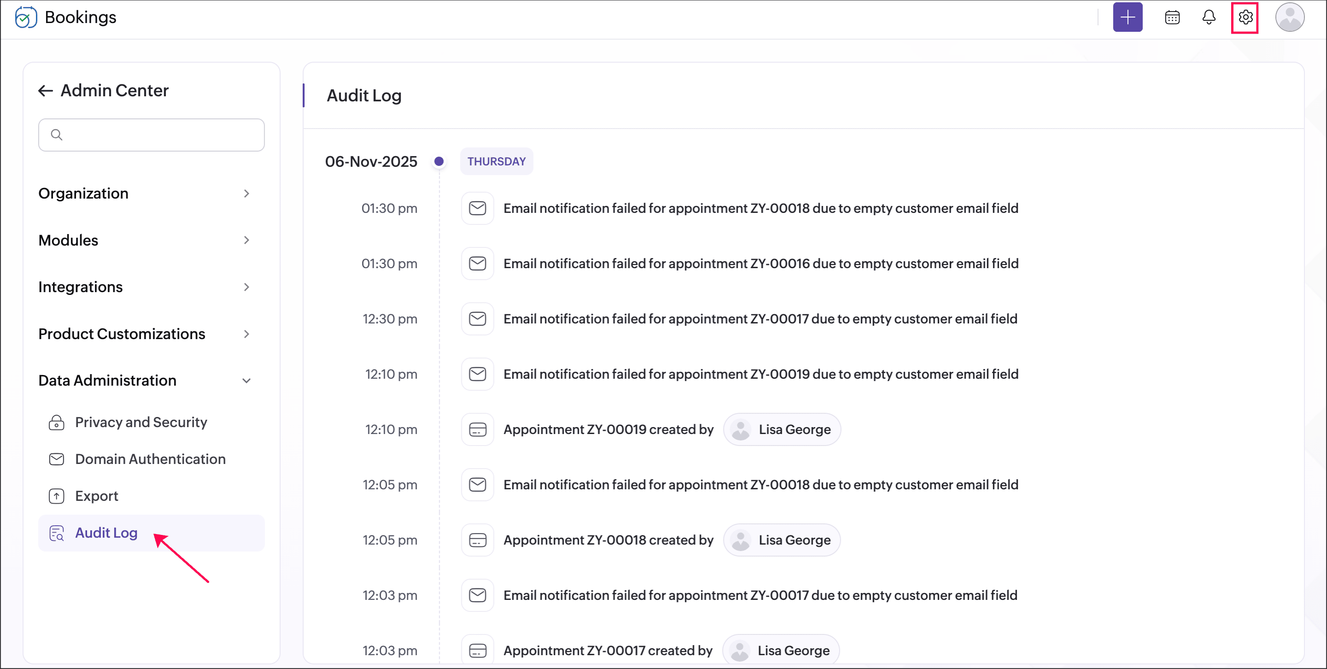The image size is (1327, 669).
Task: Open the notifications bell
Action: click(x=1209, y=18)
